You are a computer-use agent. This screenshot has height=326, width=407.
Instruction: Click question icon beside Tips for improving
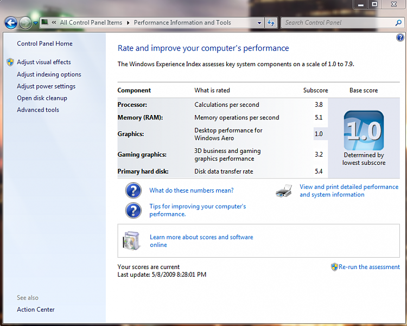133,210
